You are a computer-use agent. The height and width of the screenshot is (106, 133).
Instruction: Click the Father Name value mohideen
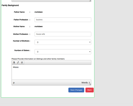pyautogui.click(x=39, y=12)
